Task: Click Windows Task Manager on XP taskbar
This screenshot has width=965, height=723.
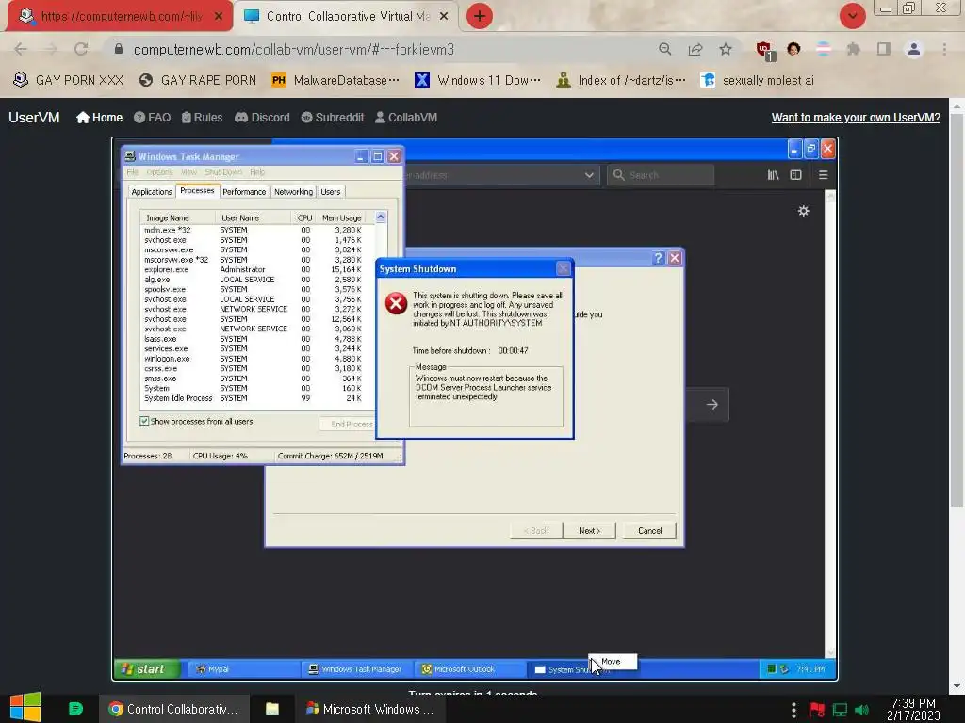Action: point(357,669)
